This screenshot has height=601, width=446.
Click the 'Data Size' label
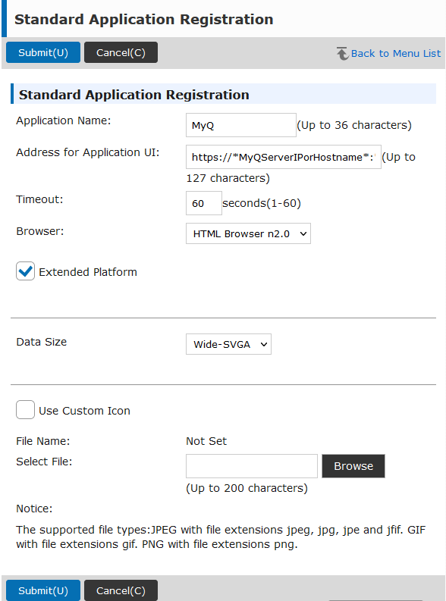(42, 342)
